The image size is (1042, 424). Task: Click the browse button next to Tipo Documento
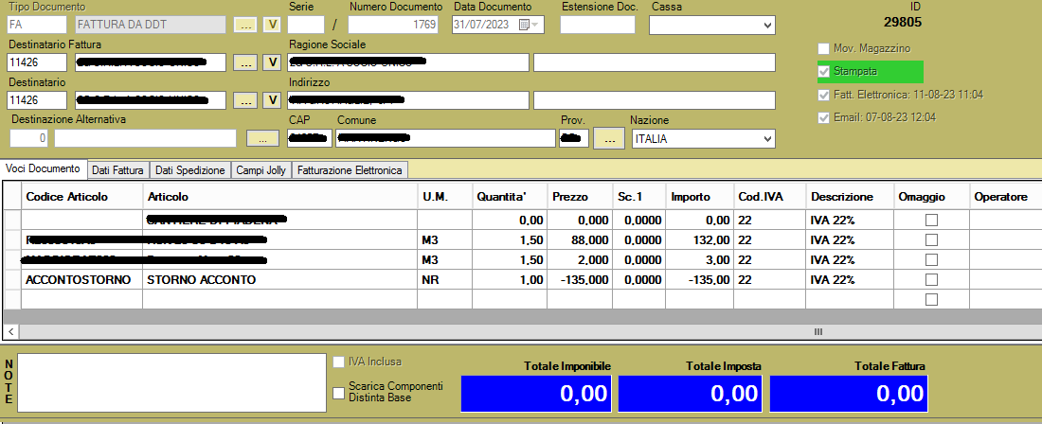[245, 25]
